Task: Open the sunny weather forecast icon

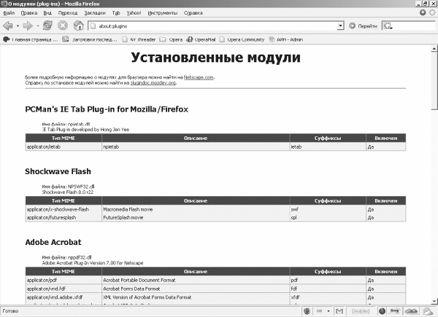Action: [x=428, y=311]
